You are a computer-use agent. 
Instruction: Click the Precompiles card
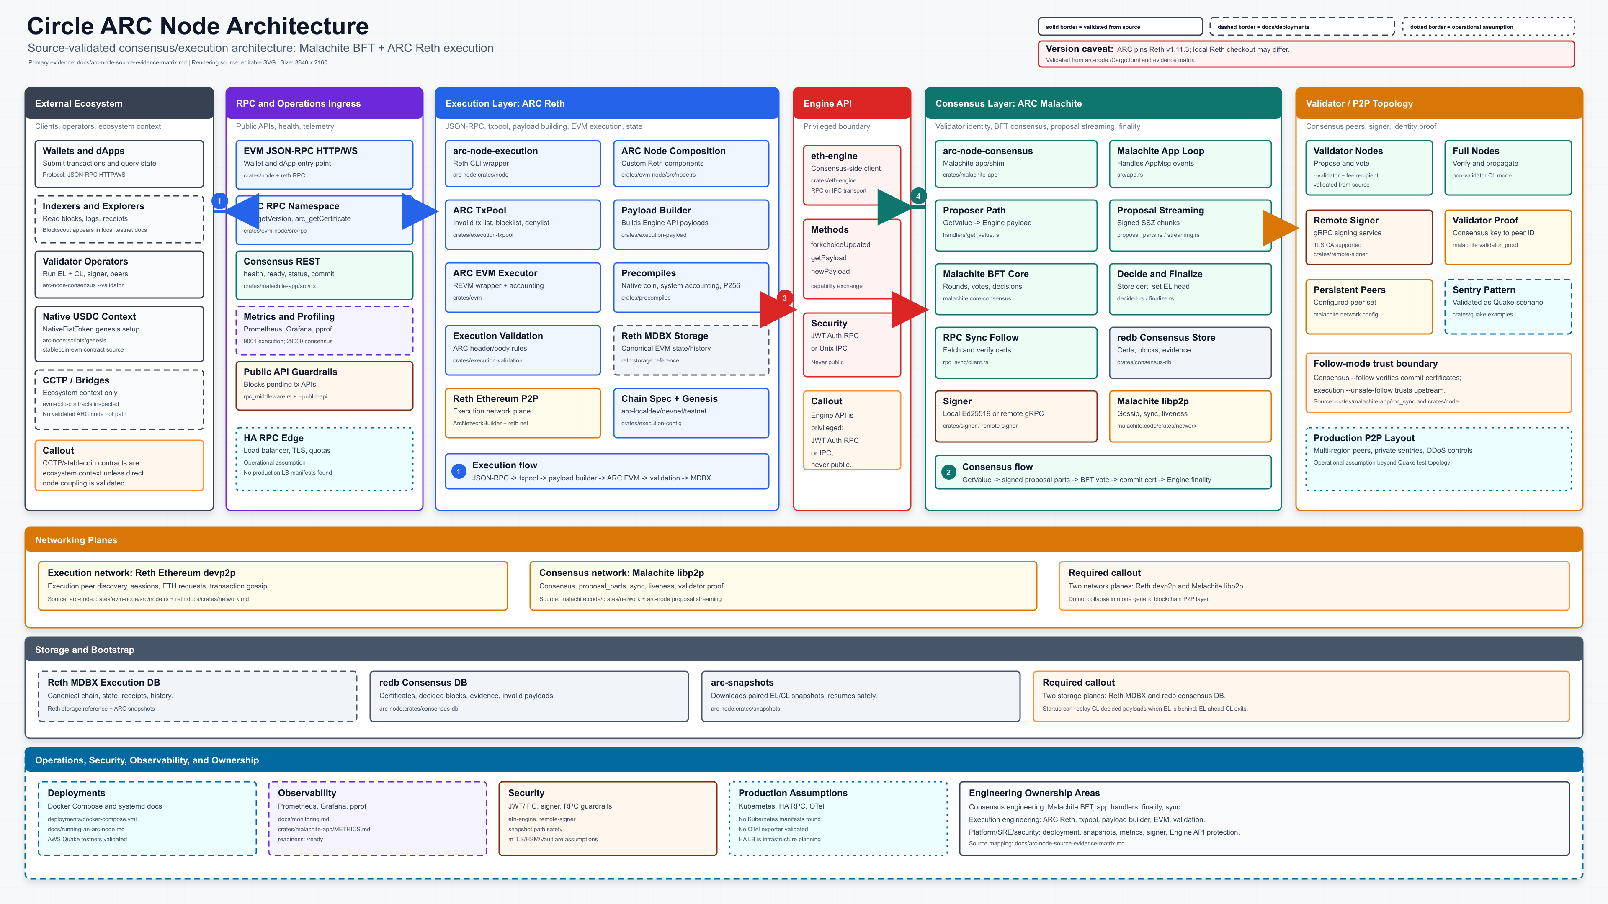(691, 288)
